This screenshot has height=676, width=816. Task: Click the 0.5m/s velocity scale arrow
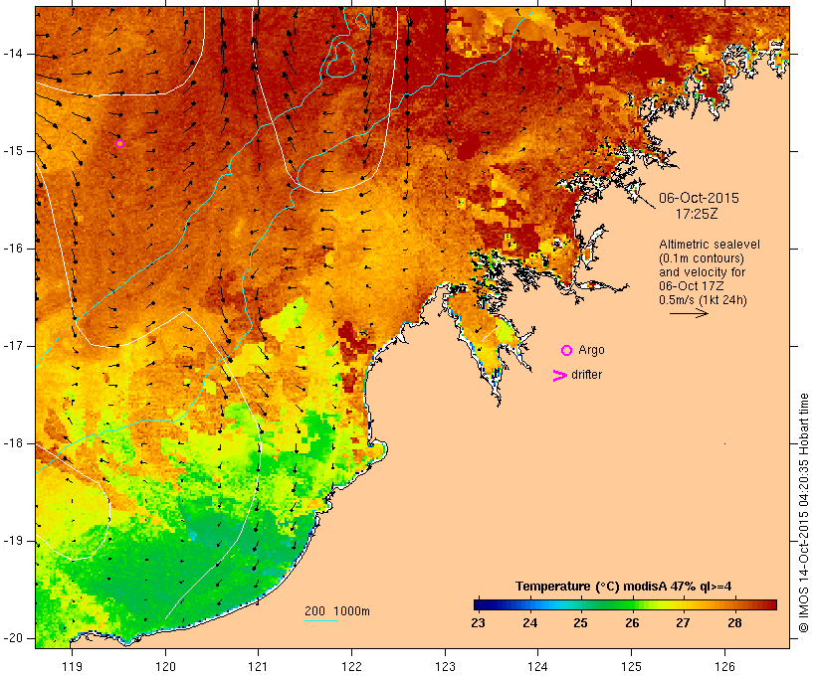689,313
